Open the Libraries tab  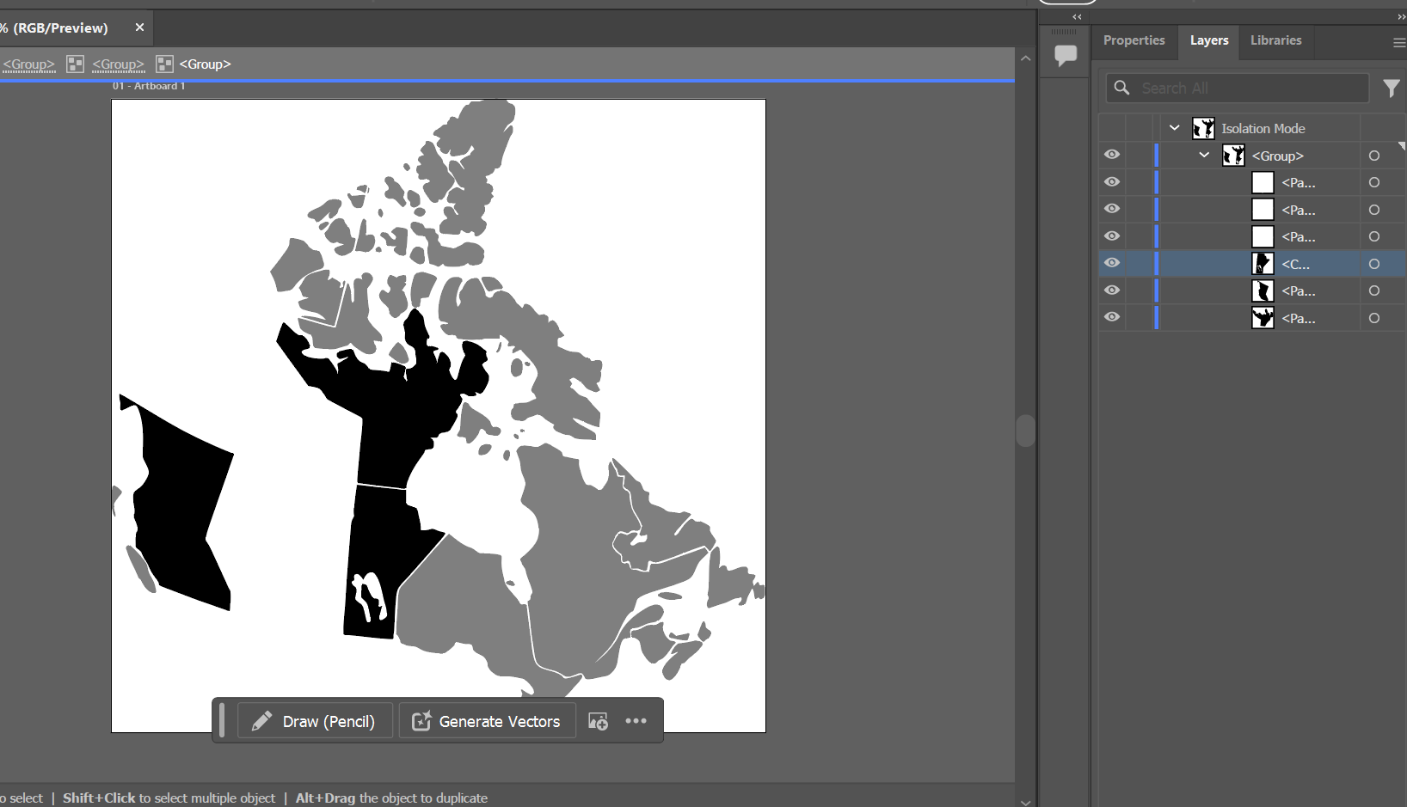[x=1275, y=40]
